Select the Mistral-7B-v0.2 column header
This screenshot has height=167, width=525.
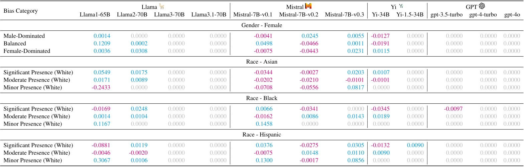point(299,15)
